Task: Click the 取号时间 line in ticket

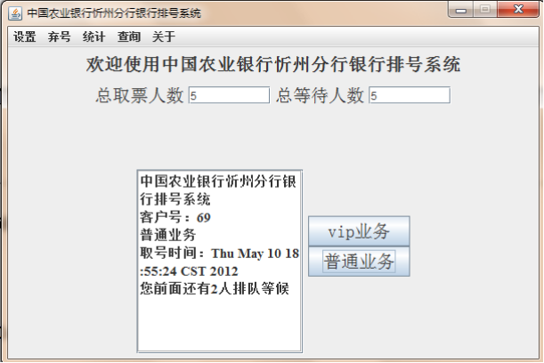Action: click(219, 262)
